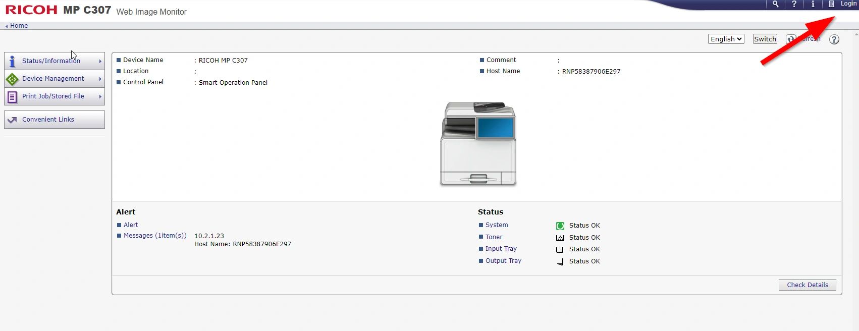Open Print Job/Stored File menu
The height and width of the screenshot is (331, 859).
[55, 96]
